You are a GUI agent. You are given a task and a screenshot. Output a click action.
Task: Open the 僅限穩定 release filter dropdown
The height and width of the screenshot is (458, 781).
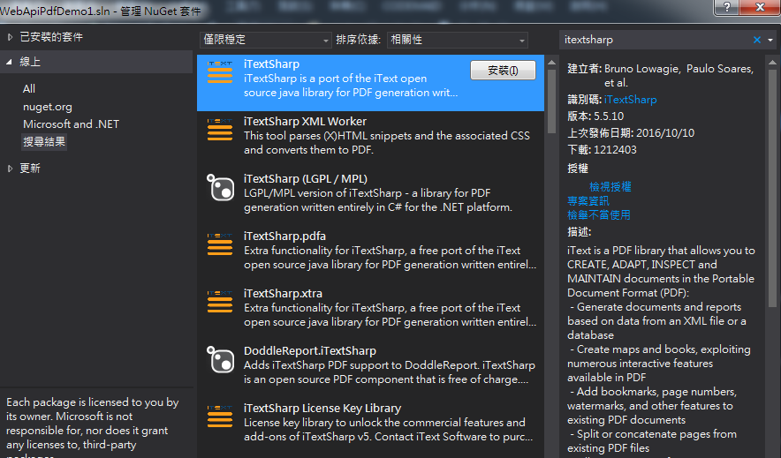pyautogui.click(x=265, y=40)
